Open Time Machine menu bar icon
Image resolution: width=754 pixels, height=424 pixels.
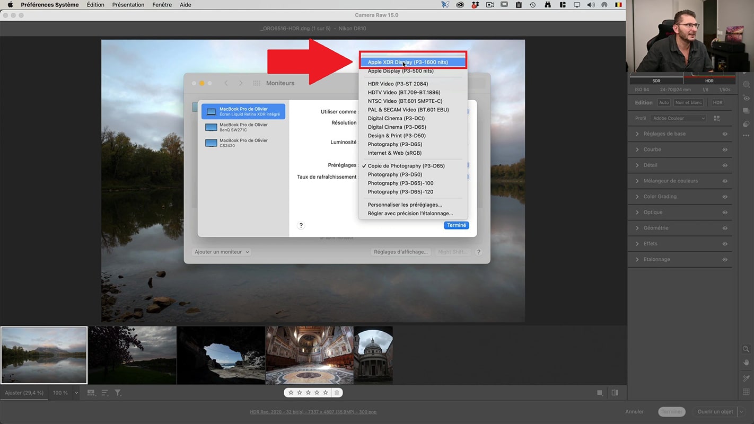pos(533,5)
